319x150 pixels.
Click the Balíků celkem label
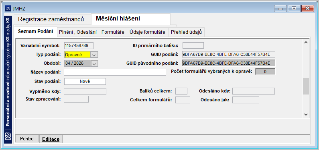point(156,91)
